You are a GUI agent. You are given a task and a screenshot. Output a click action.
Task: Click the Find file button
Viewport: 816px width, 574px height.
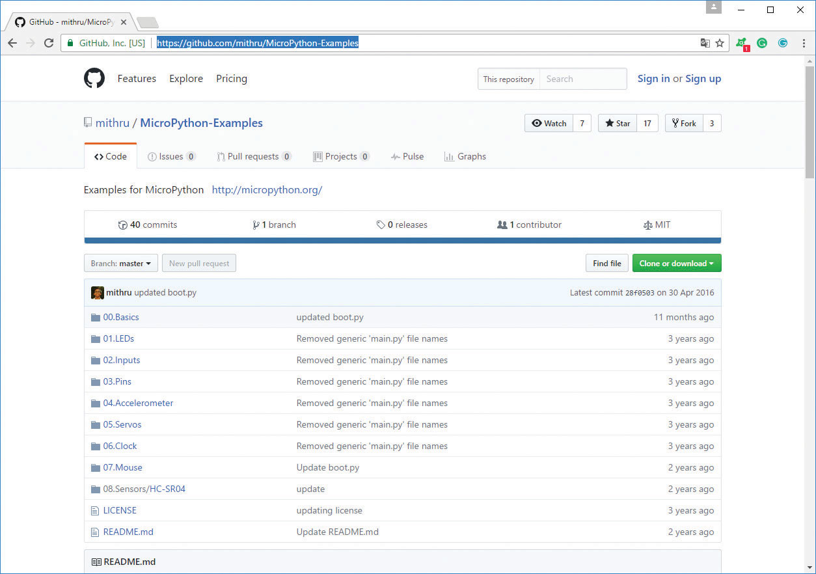click(607, 264)
